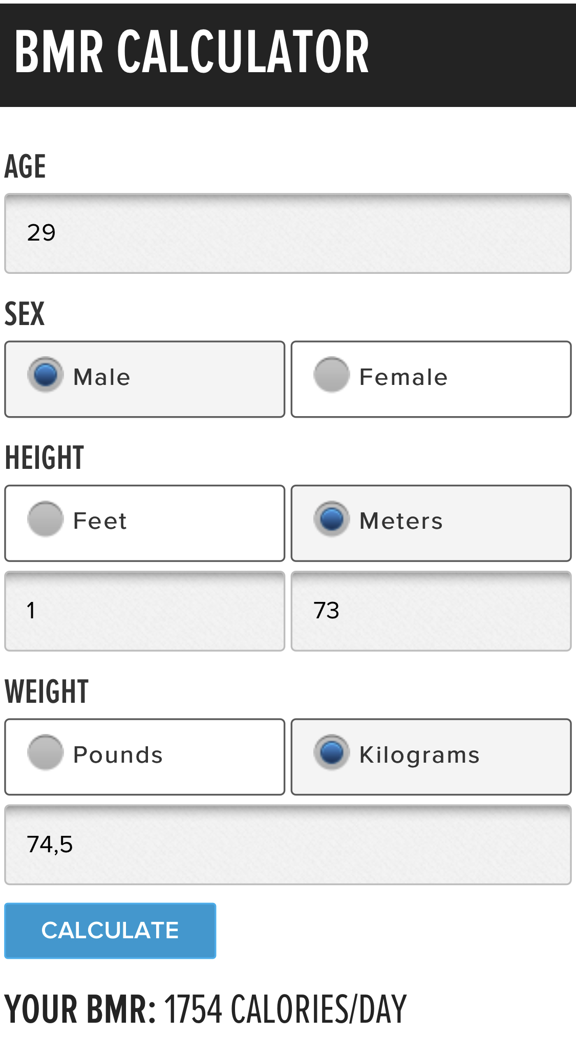Screen dimensions: 576x1057
Task: Click the Kilograms option label text
Action: click(x=419, y=755)
